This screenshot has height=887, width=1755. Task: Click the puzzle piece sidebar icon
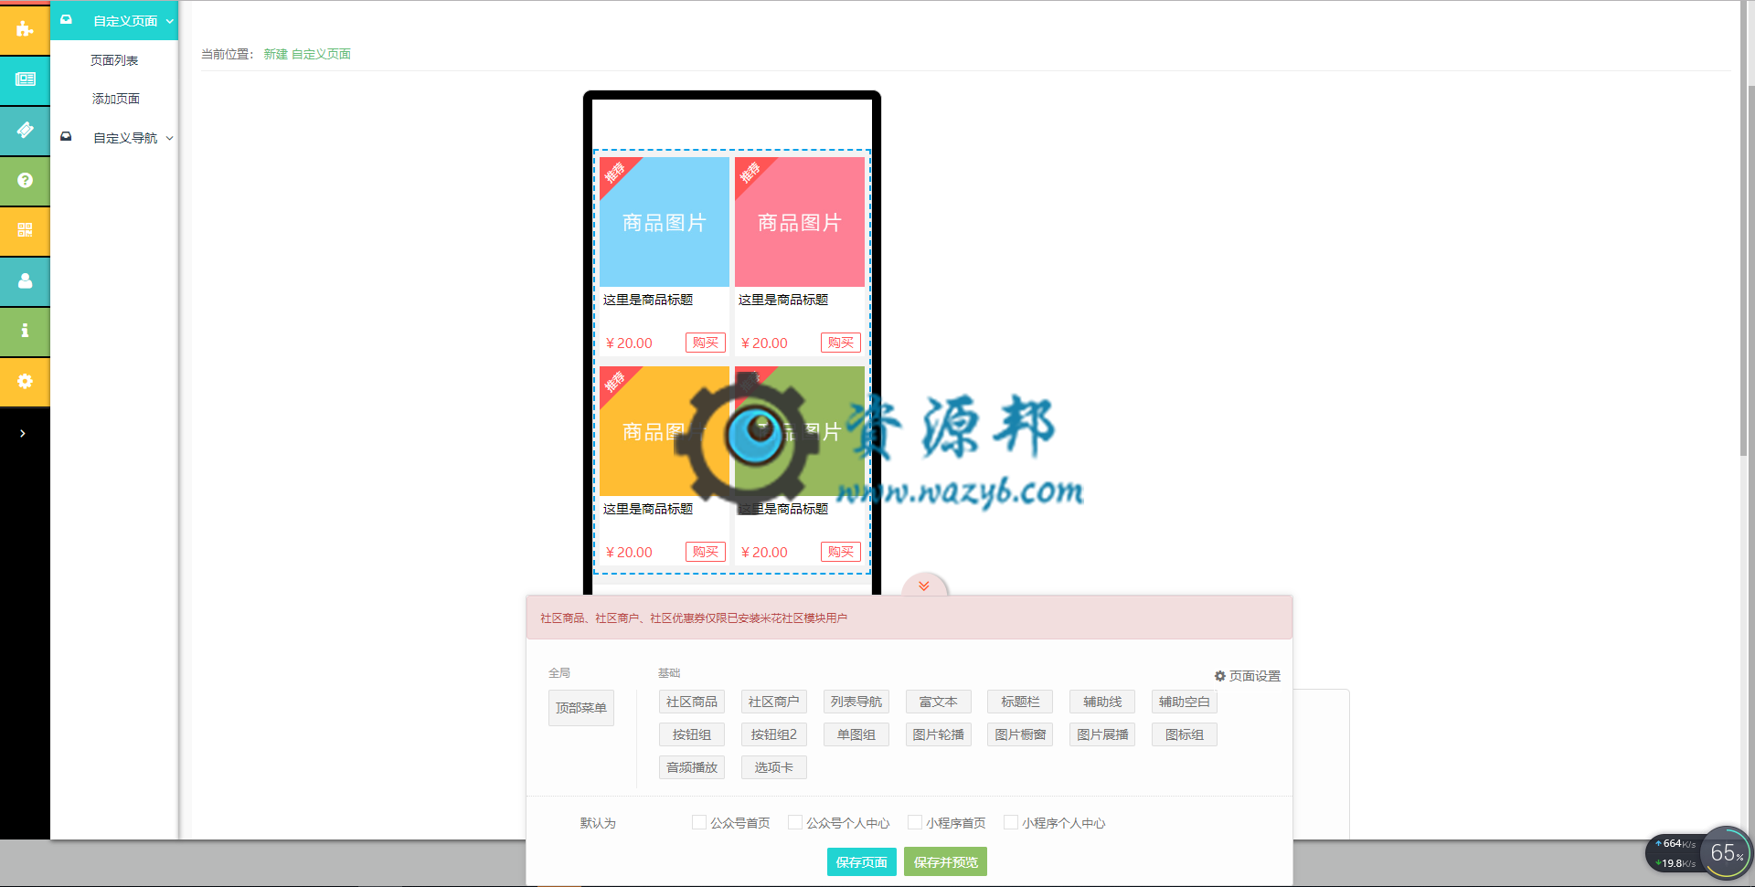click(25, 29)
